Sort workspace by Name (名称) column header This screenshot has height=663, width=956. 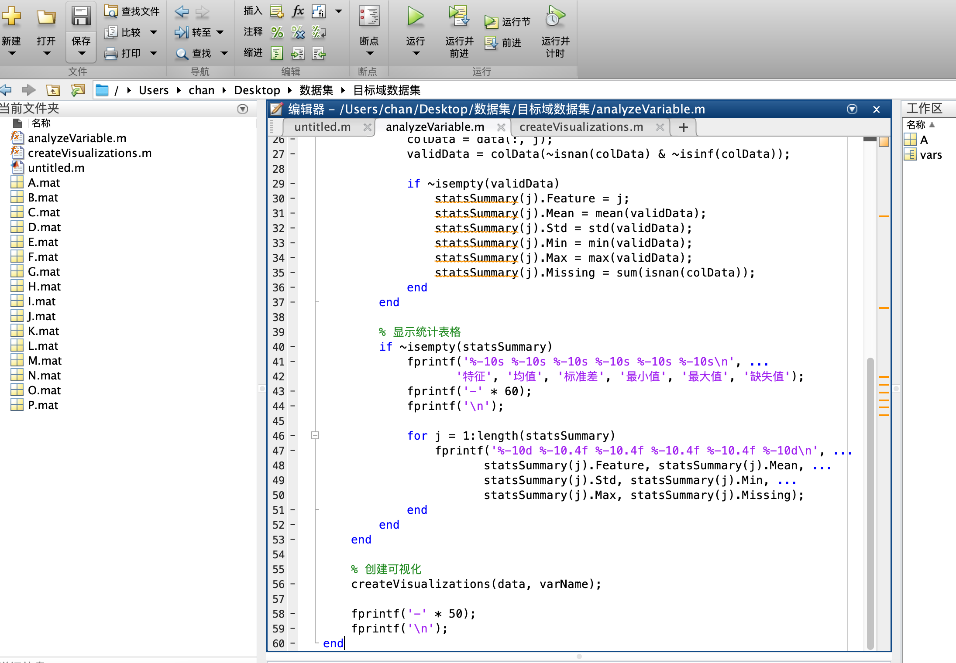click(920, 125)
